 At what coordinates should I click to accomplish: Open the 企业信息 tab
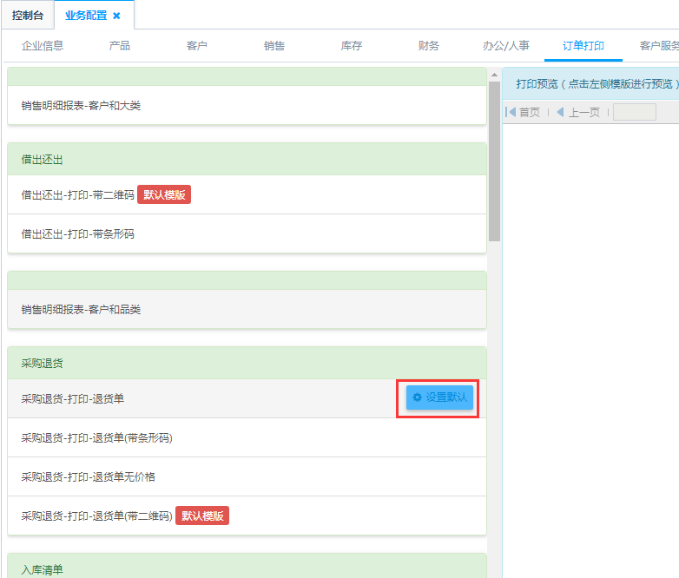pos(43,46)
